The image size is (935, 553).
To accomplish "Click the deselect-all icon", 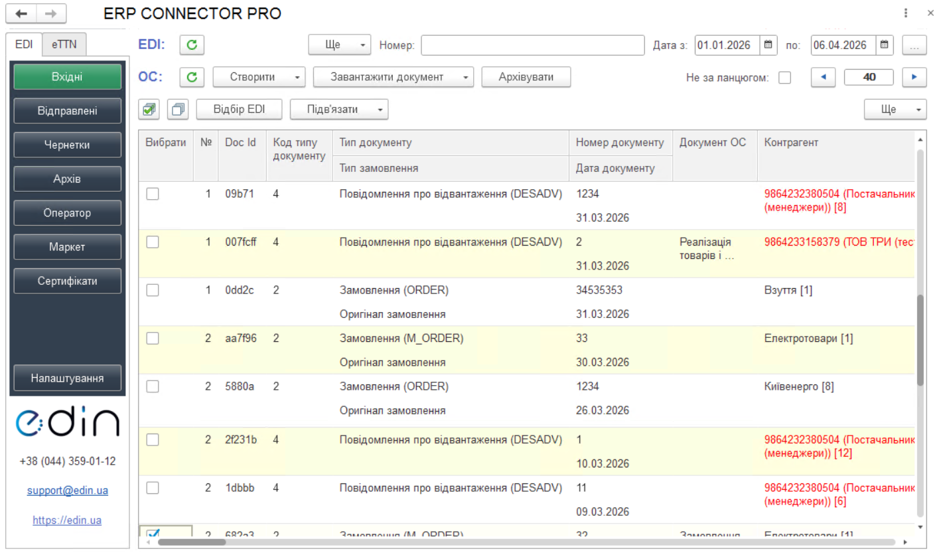I will (178, 109).
